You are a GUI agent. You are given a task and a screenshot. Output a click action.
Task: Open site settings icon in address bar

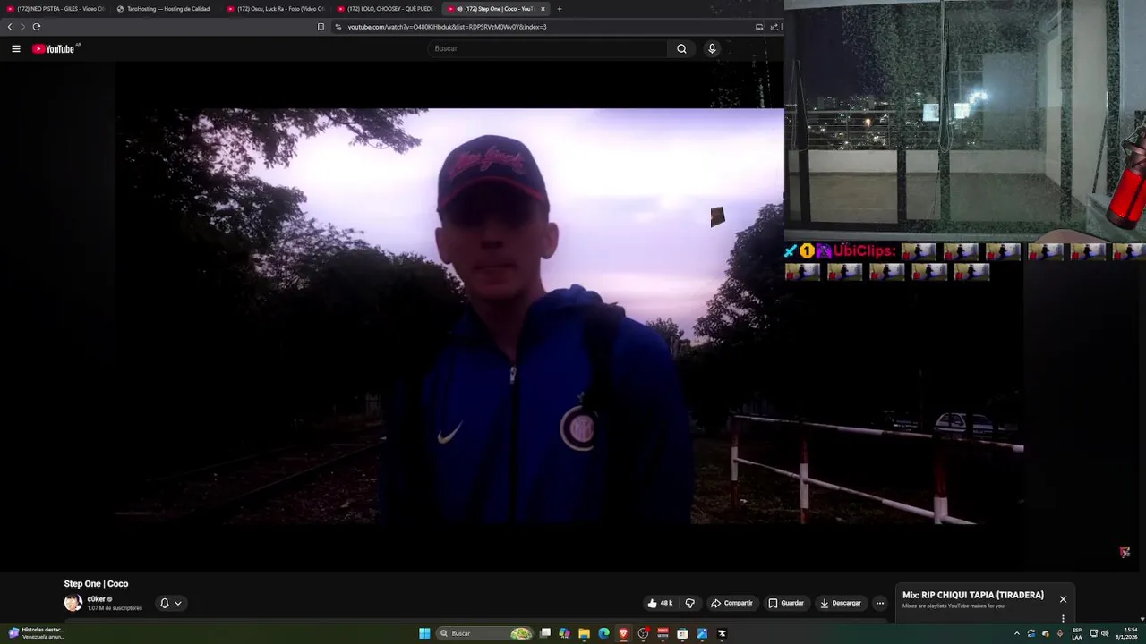click(x=338, y=27)
